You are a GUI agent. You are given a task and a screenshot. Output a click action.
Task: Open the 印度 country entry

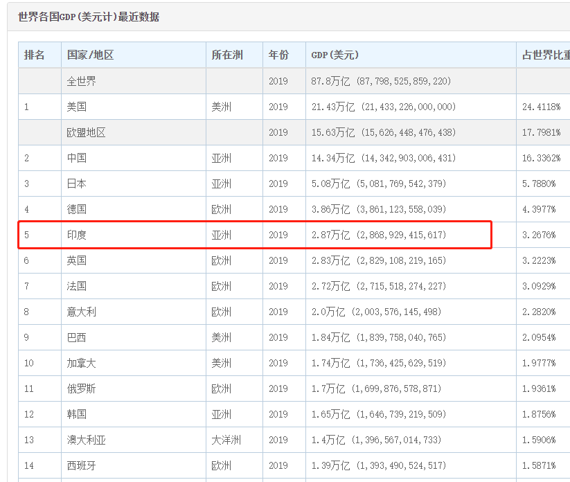(77, 235)
